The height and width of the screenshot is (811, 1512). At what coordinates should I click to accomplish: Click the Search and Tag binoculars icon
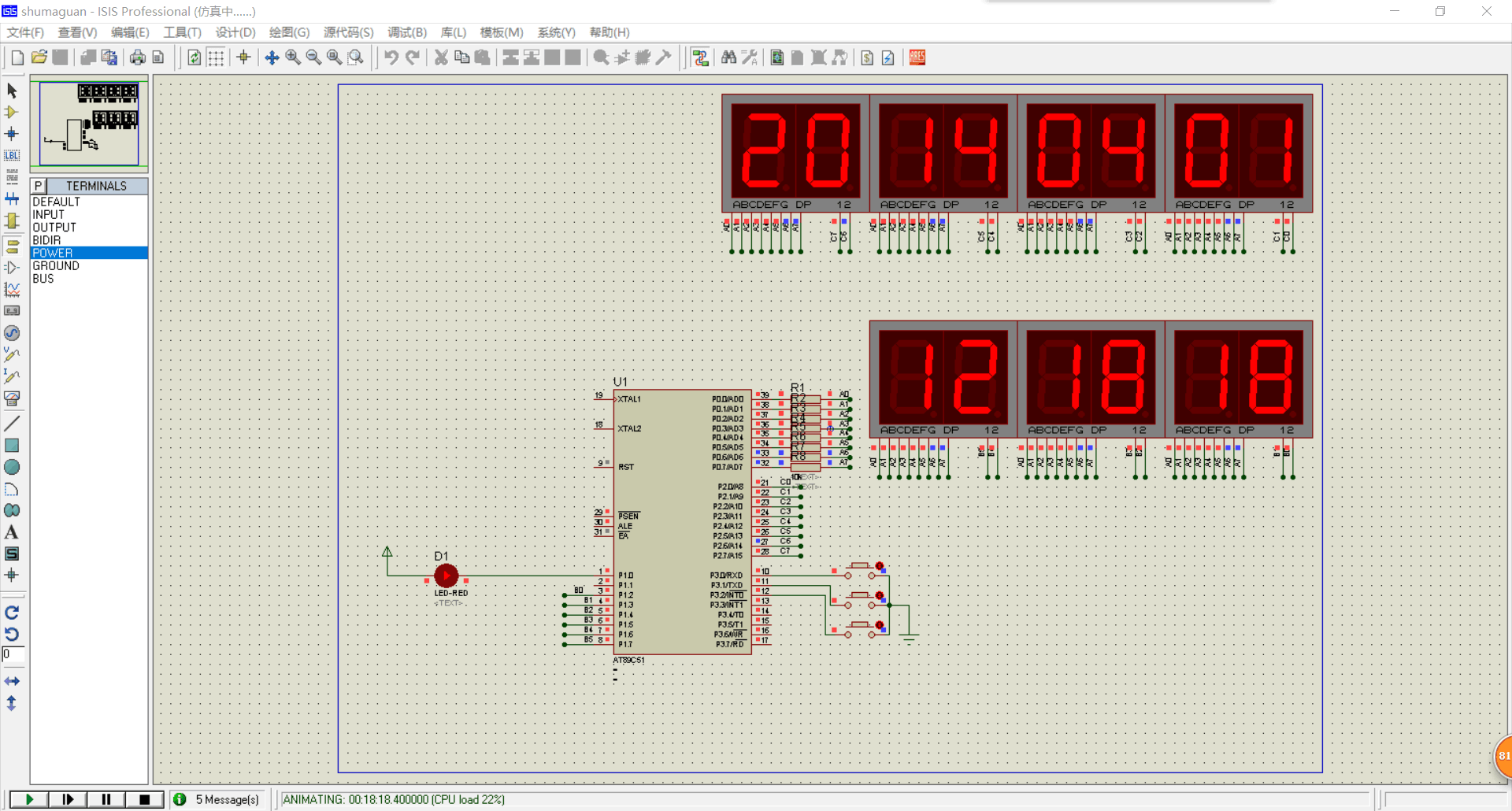click(728, 57)
